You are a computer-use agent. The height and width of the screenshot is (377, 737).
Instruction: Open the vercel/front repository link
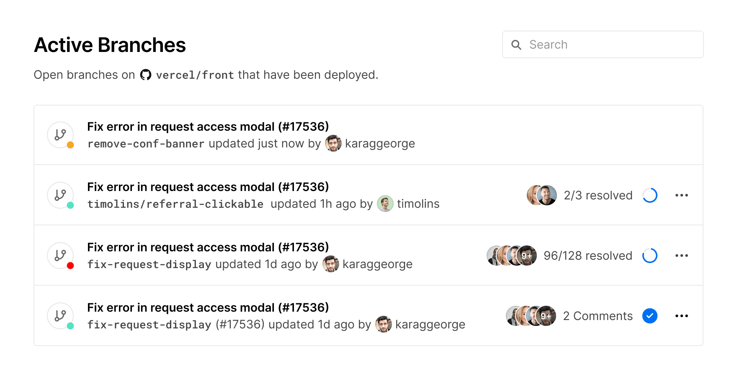coord(195,75)
